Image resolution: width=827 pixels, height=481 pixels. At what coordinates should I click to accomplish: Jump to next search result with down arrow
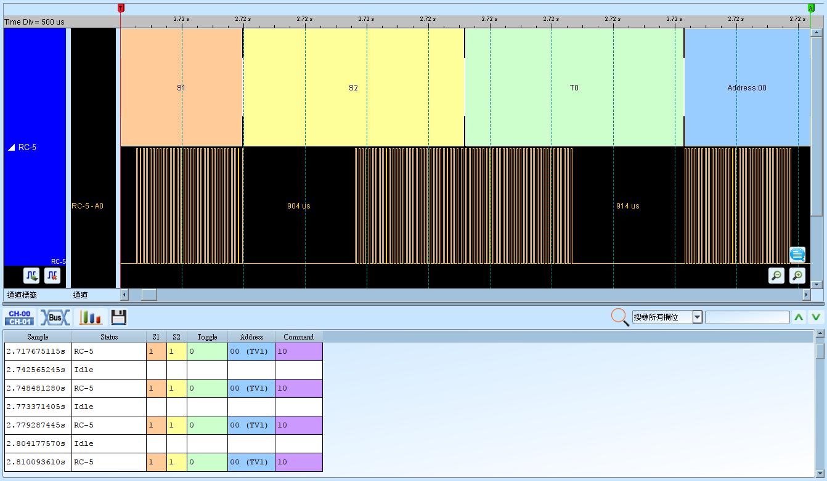[x=815, y=317]
